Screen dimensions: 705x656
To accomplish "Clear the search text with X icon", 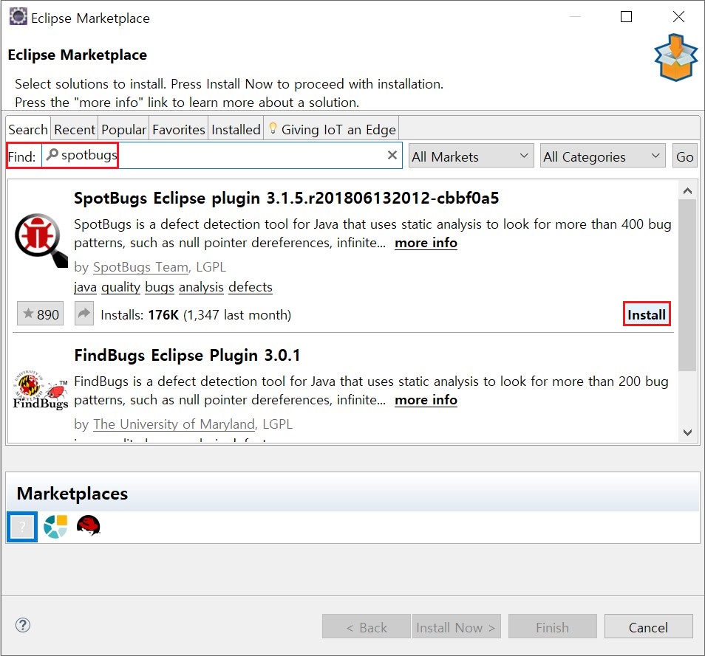I will point(392,156).
